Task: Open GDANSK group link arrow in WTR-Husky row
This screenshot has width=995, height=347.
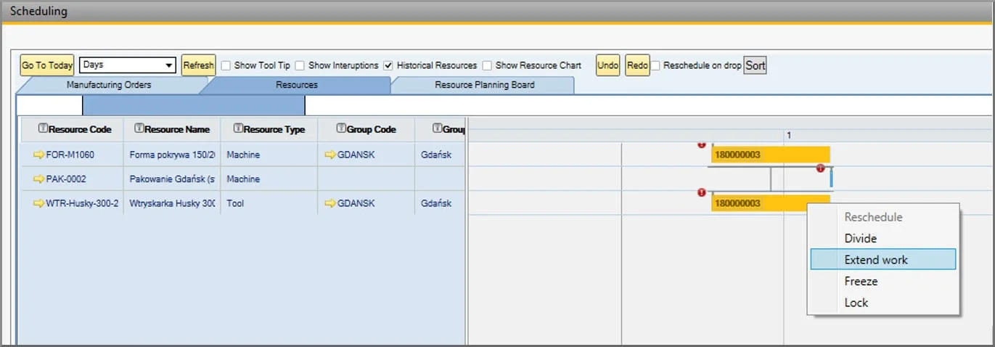Action: [329, 204]
